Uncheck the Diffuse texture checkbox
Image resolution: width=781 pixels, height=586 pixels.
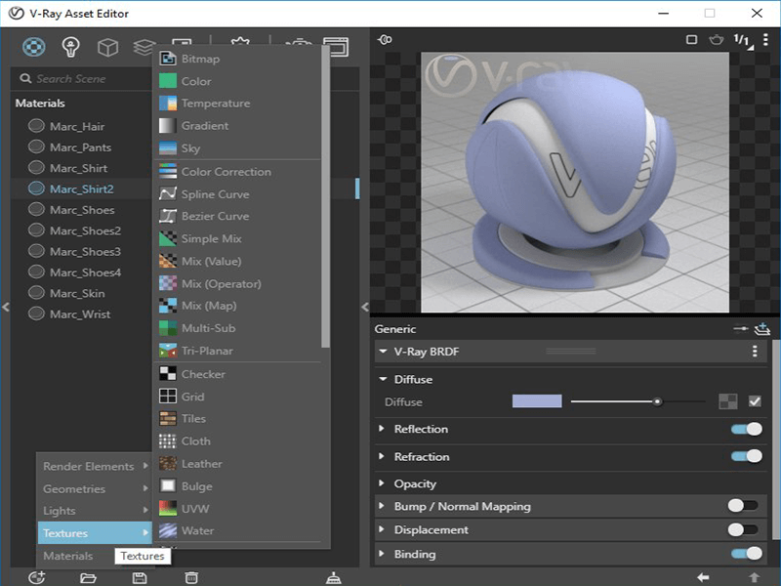(755, 401)
